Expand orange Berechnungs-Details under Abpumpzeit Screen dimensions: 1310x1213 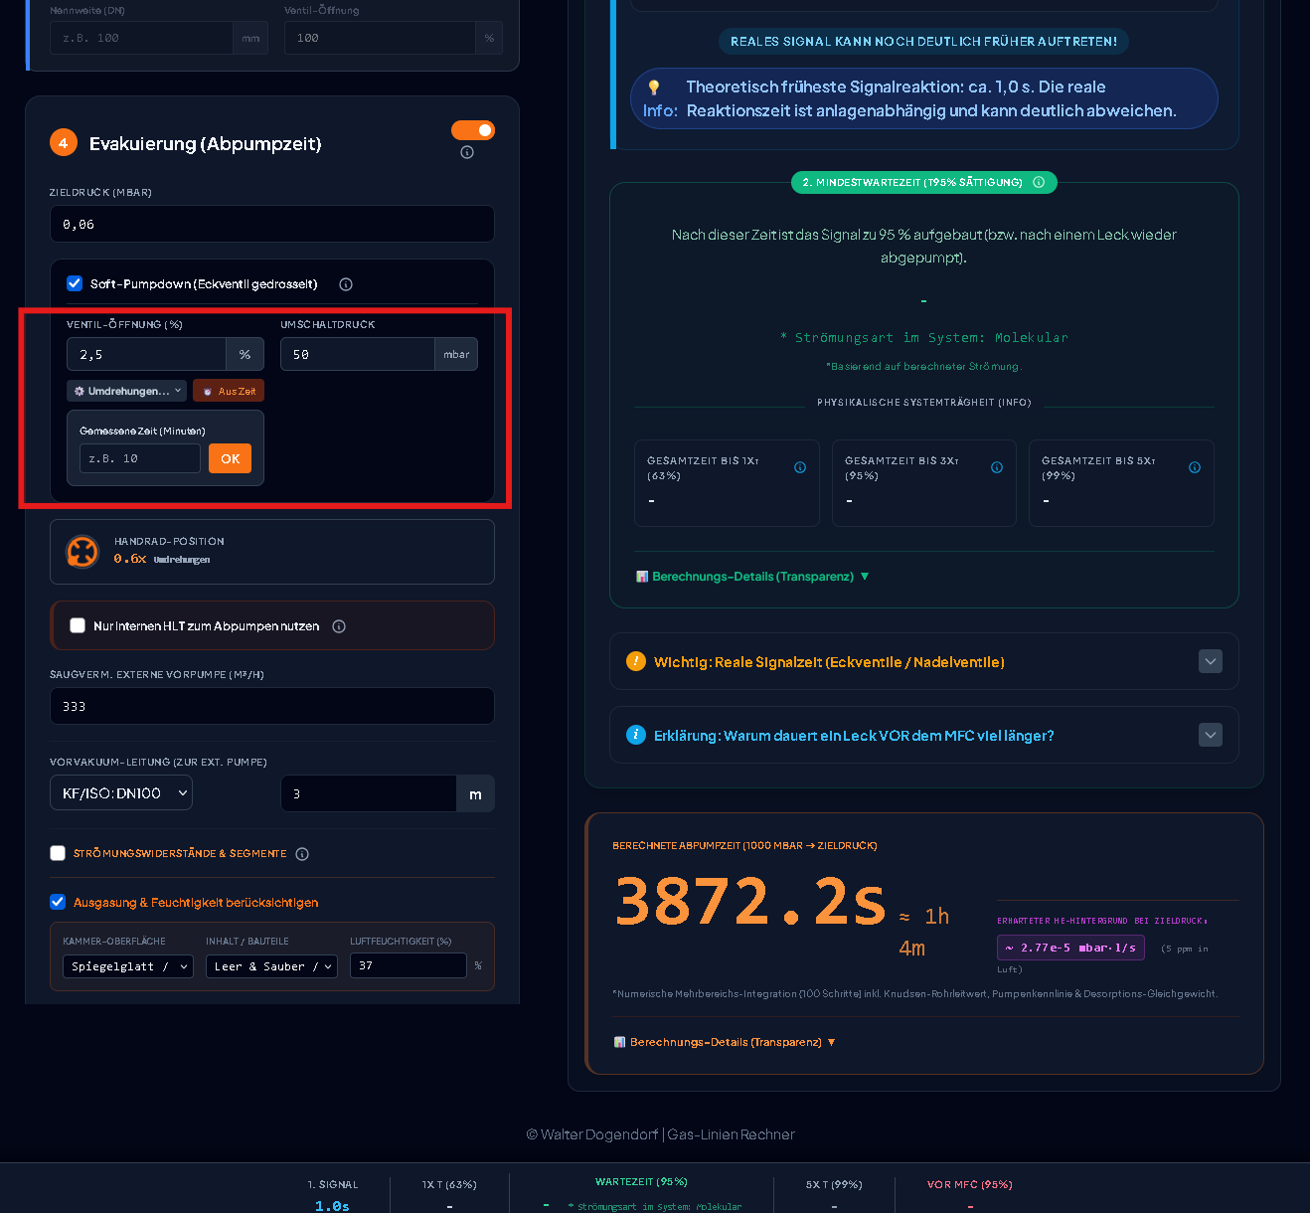(725, 1042)
